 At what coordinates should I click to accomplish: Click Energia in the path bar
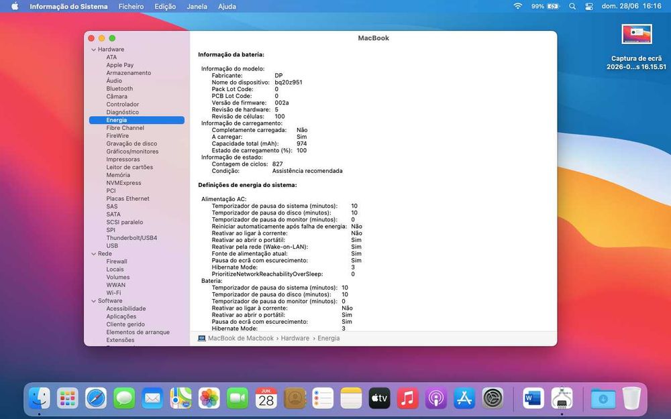pos(329,338)
